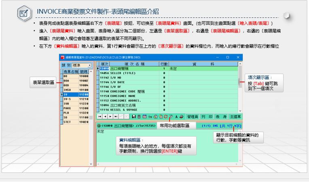309x182 pixels.
Task: Open the 類別 dropdown showing 標準
Action: [82, 65]
